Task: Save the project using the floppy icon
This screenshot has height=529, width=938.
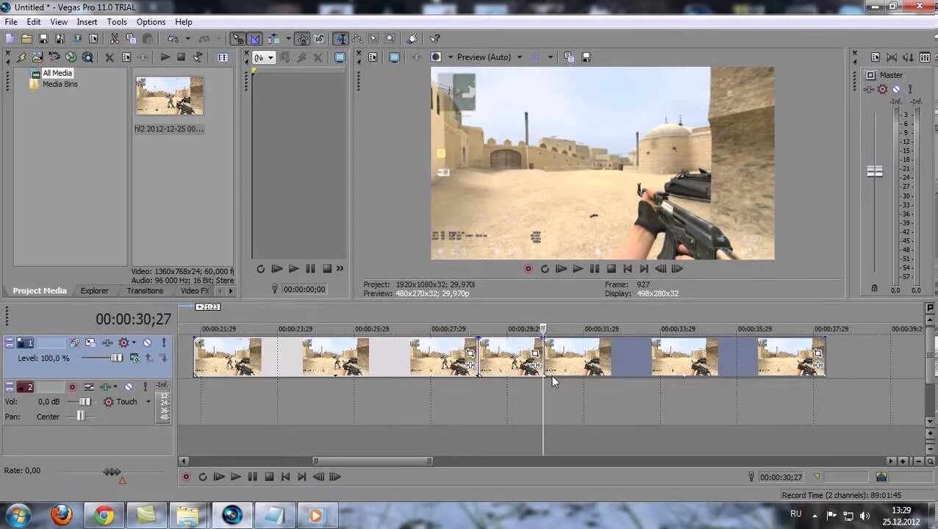Action: (x=43, y=39)
